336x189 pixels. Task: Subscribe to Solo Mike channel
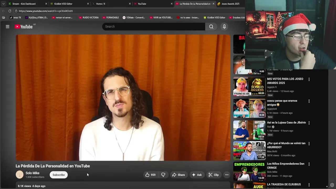coord(59,175)
